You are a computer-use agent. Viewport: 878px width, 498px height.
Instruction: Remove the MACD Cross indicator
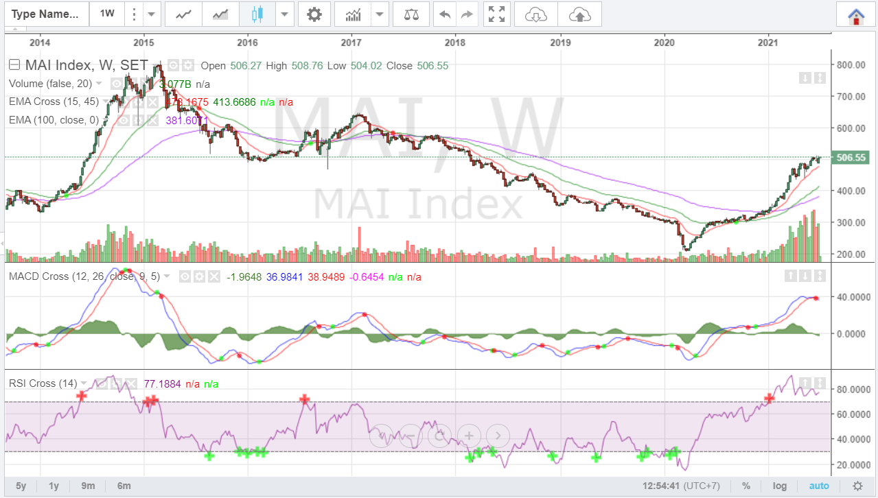[x=213, y=276]
